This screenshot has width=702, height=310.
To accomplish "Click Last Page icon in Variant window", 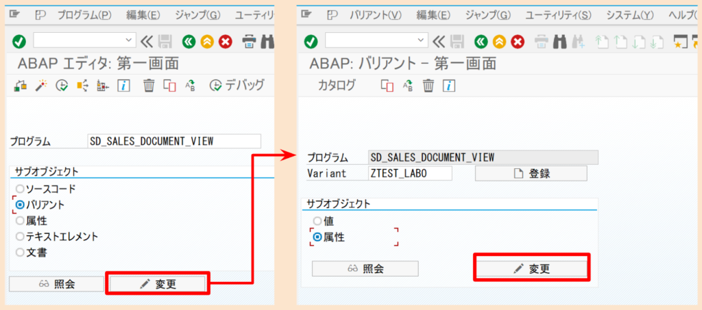I will click(x=657, y=42).
